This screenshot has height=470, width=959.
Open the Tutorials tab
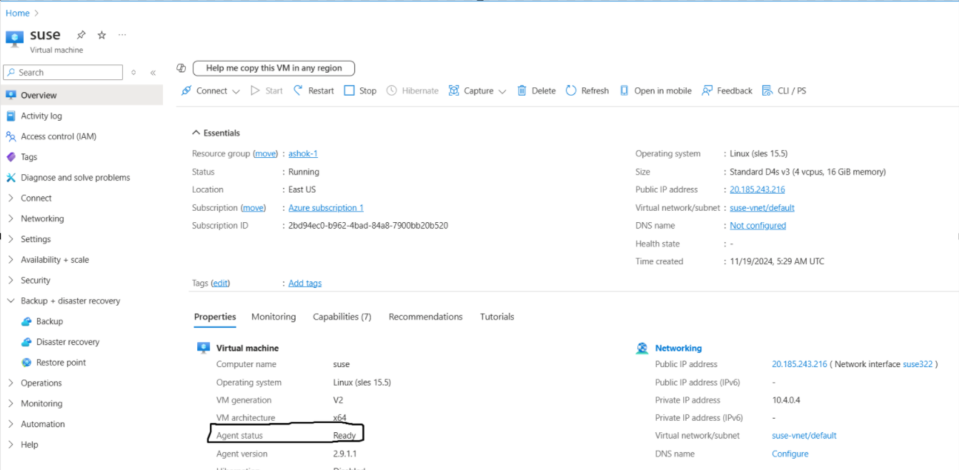(497, 316)
